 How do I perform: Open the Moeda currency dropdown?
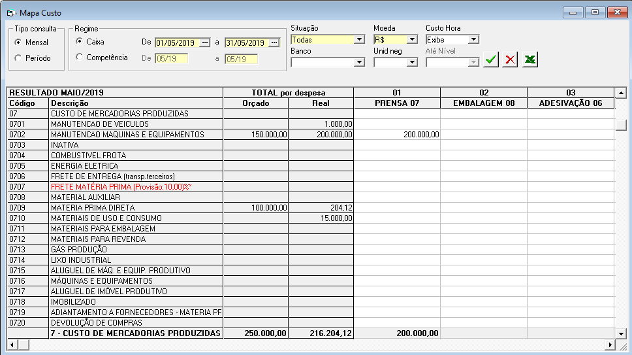point(412,40)
